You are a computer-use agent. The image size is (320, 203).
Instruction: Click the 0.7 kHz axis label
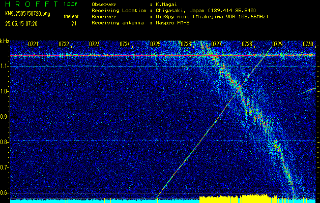(4, 167)
